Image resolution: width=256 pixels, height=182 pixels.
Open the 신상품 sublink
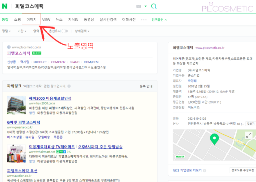tap(11, 62)
